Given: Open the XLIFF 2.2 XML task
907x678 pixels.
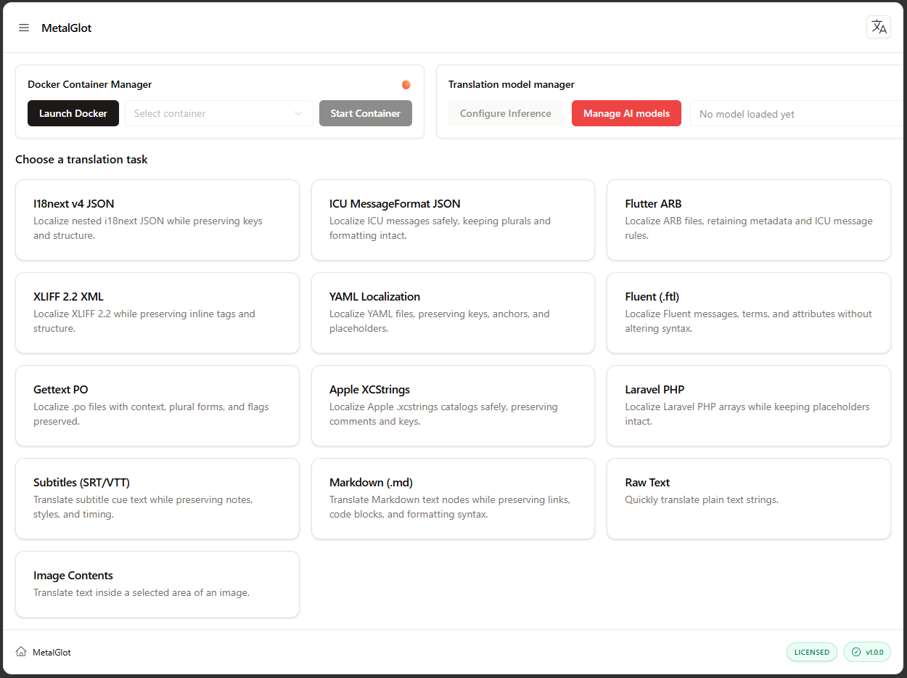Looking at the screenshot, I should pos(157,312).
